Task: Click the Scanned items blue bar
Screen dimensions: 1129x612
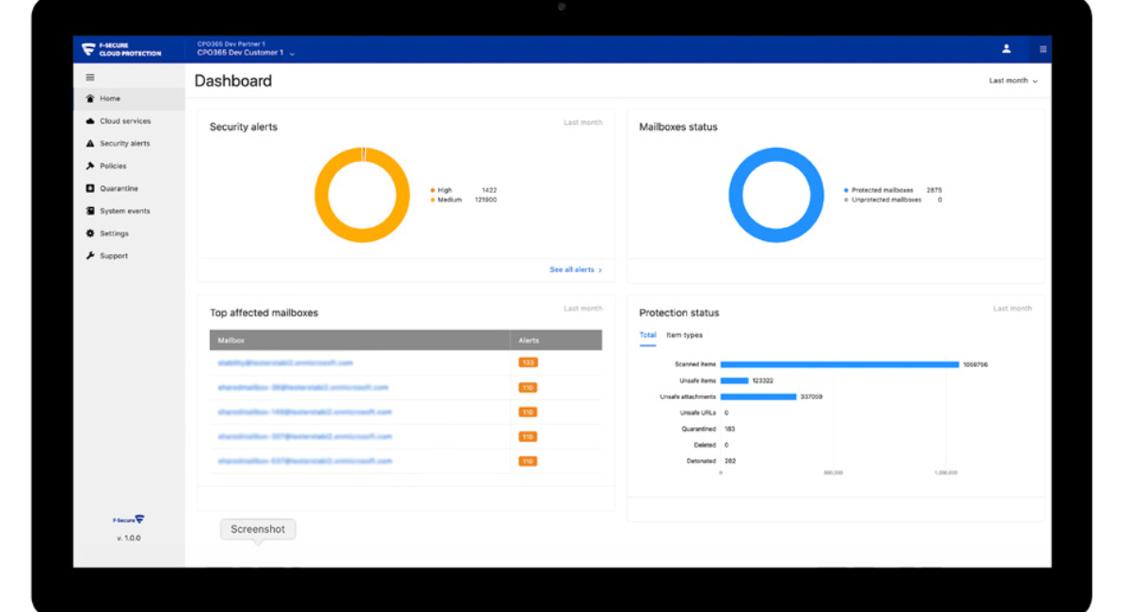Action: 839,364
